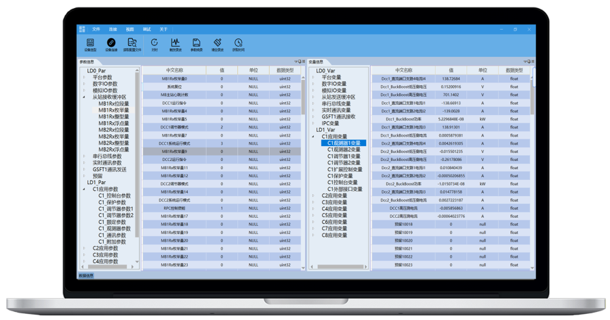Expand the 数字IO变量 tree node
The width and height of the screenshot is (610, 320).
[313, 84]
